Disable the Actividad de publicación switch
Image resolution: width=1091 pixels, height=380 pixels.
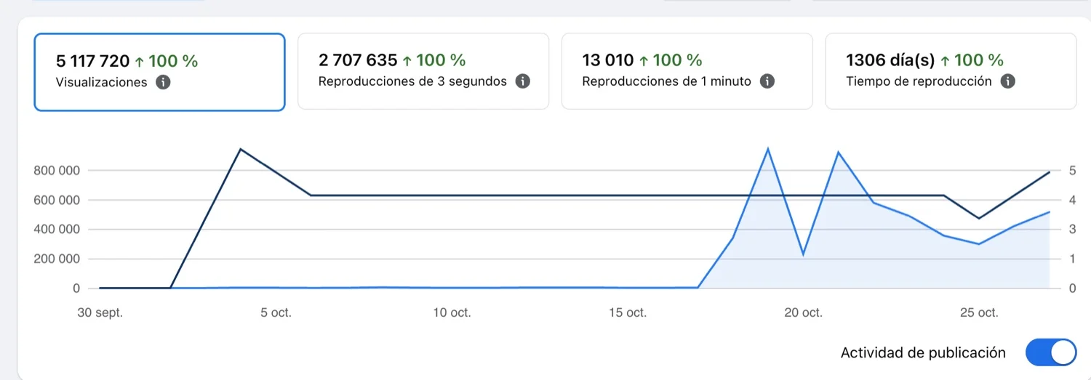pyautogui.click(x=1051, y=352)
